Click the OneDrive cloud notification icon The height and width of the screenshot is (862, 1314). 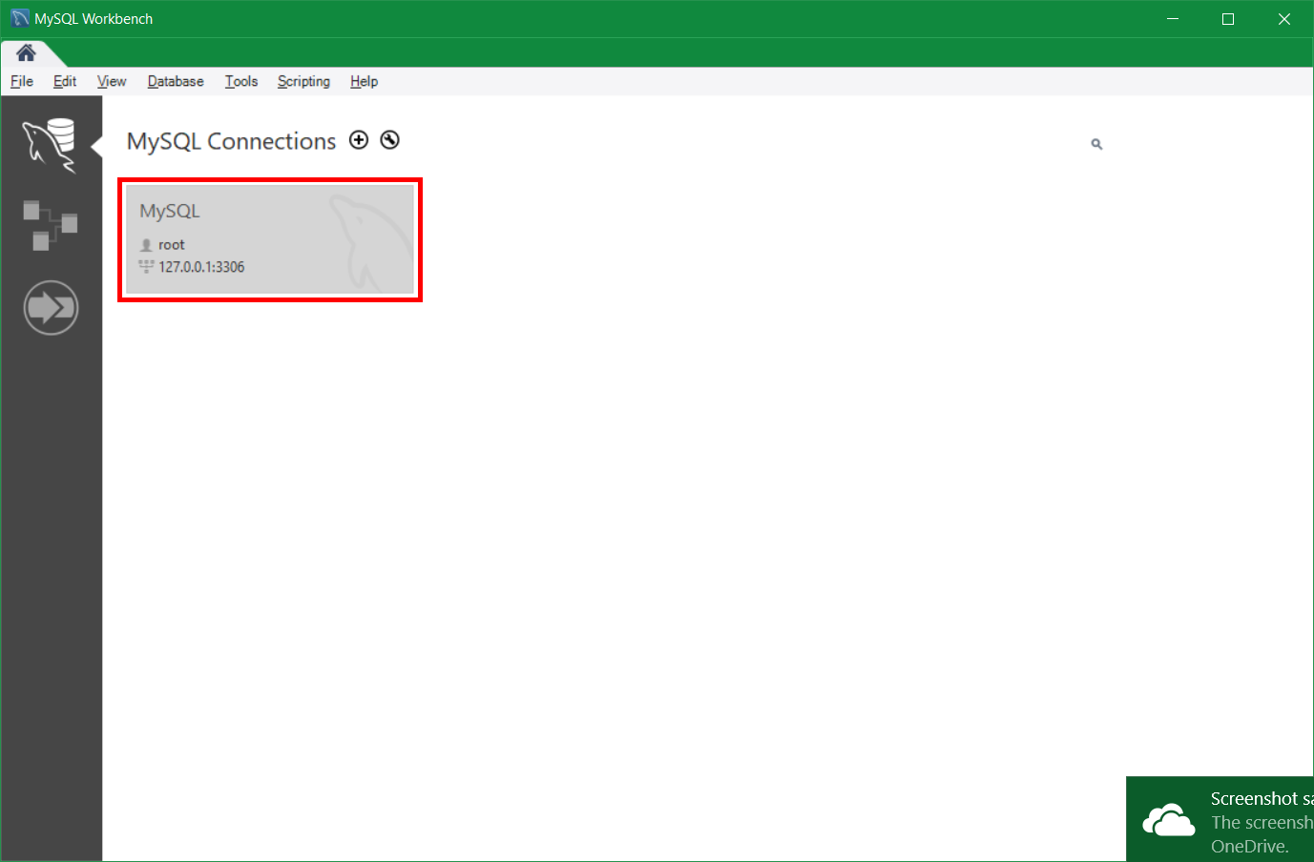(1169, 821)
